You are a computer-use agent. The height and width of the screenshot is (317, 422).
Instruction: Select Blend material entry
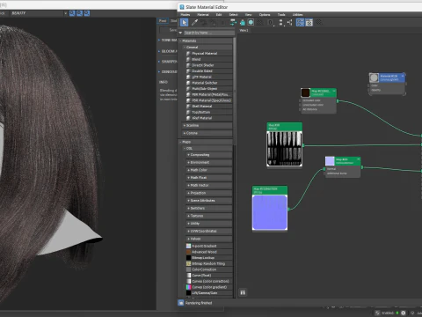tap(209, 59)
